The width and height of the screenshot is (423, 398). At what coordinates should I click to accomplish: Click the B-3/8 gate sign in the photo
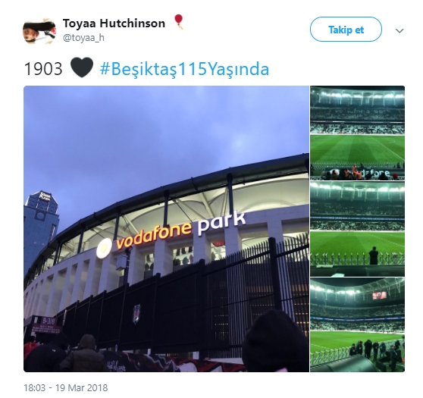click(48, 321)
